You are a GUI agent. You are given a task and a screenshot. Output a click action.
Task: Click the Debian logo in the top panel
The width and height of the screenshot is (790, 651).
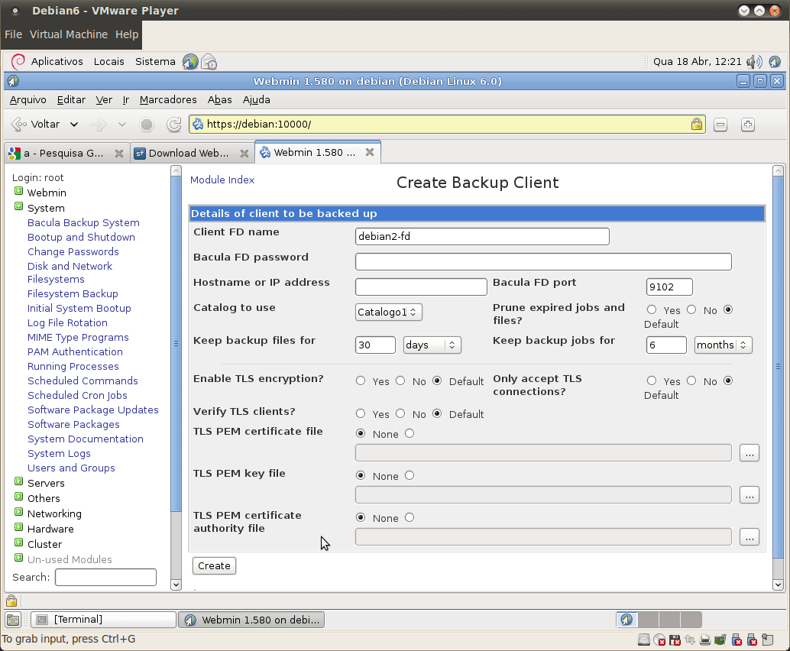pyautogui.click(x=18, y=61)
